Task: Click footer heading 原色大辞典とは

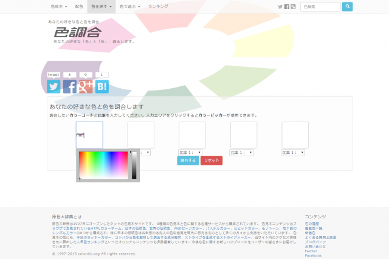Action: click(67, 216)
